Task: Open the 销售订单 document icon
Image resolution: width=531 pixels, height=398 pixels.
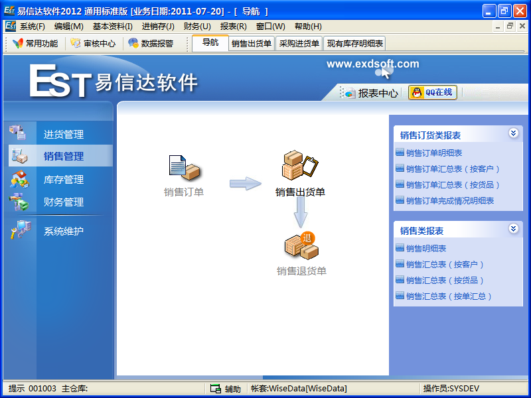Action: [184, 168]
